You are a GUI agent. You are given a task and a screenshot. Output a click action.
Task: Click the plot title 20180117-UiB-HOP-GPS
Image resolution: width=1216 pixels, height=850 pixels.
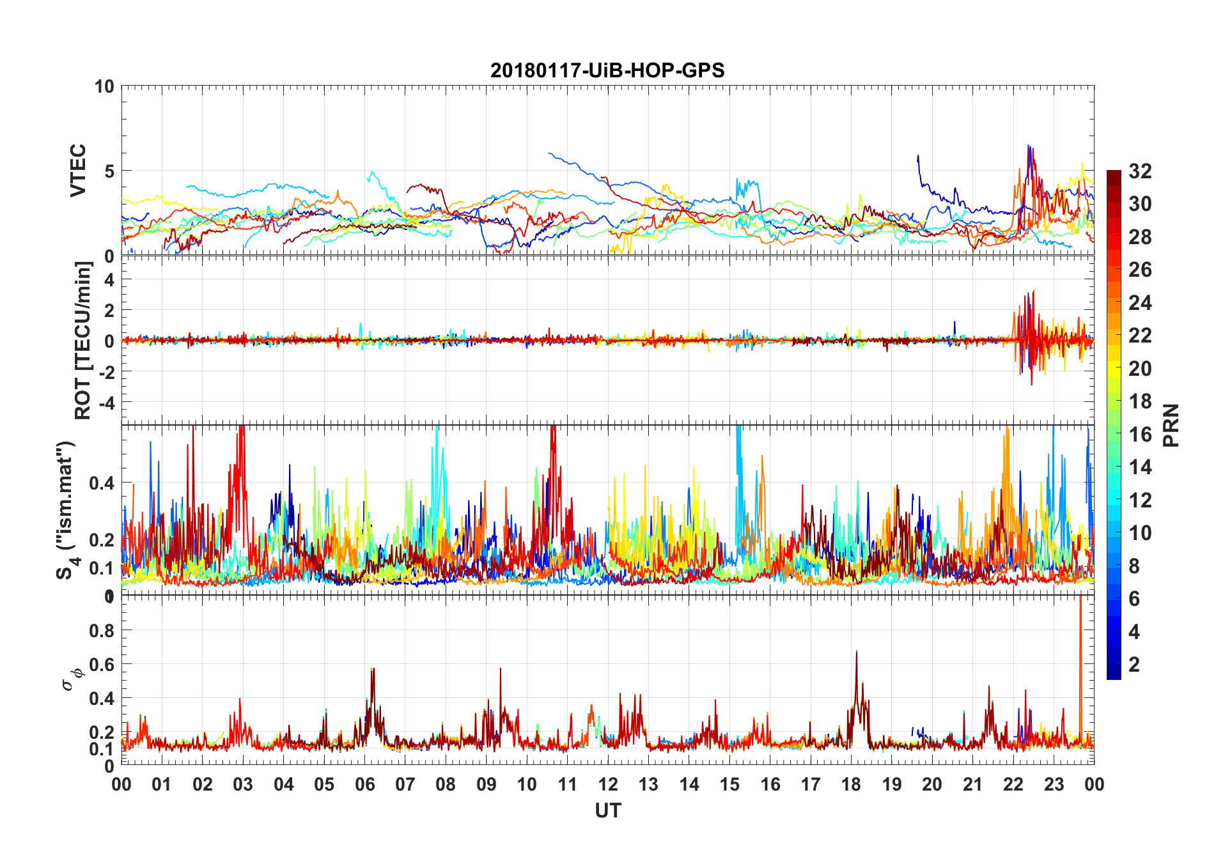tap(607, 70)
